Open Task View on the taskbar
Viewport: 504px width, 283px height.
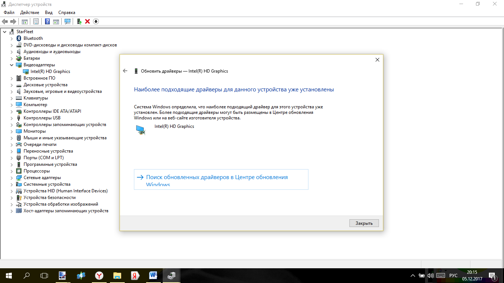pos(44,275)
